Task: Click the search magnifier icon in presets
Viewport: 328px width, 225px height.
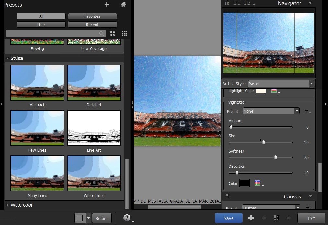Action: point(102,33)
